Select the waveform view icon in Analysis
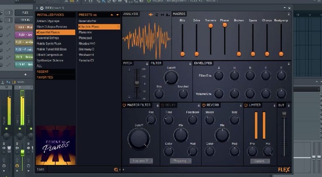This screenshot has height=177, width=322. click(151, 15)
